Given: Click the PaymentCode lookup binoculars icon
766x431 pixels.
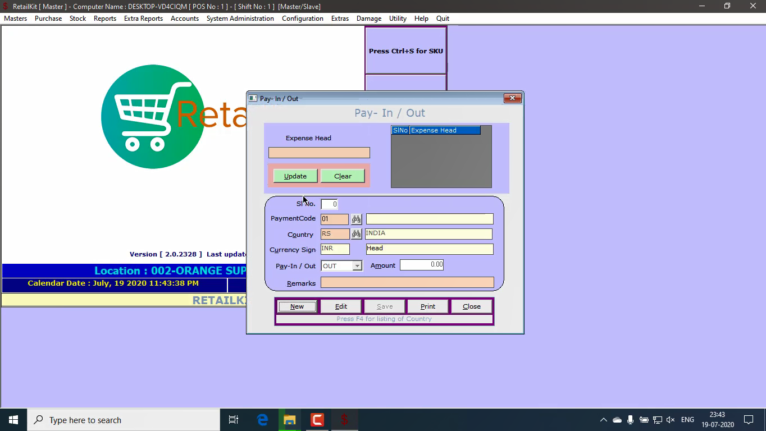Looking at the screenshot, I should (x=356, y=219).
